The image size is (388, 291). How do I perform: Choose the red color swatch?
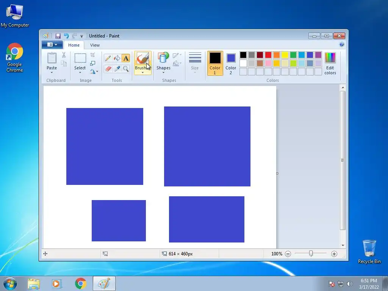[x=268, y=55]
